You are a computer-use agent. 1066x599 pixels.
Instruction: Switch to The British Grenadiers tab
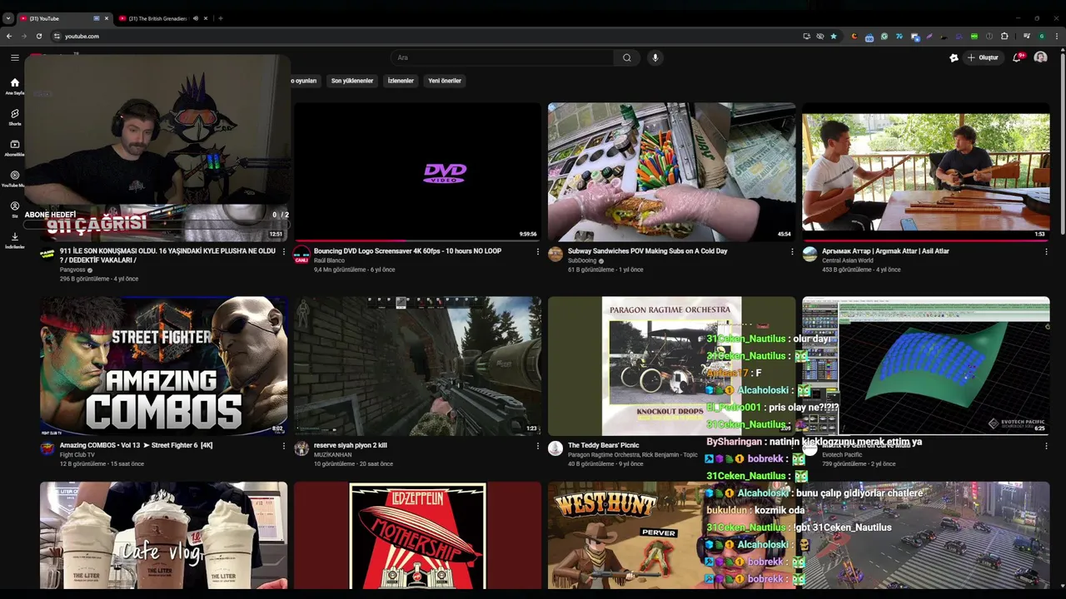click(x=162, y=18)
